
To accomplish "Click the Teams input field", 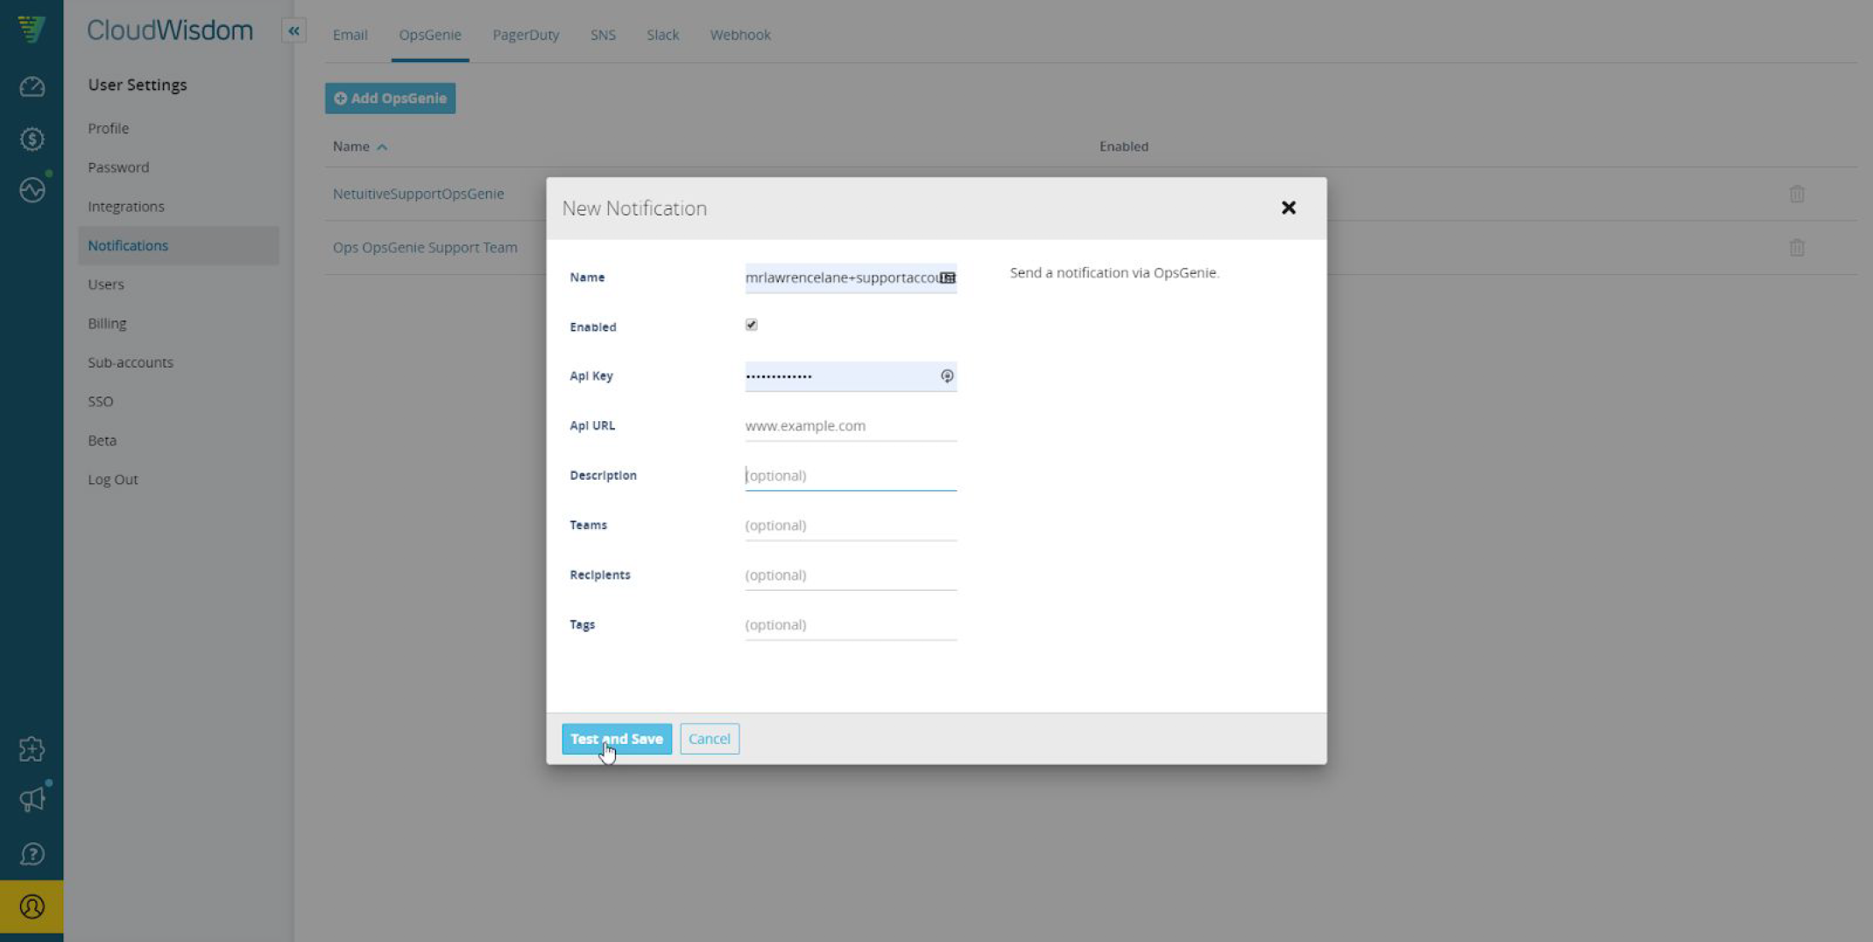I will click(x=851, y=525).
